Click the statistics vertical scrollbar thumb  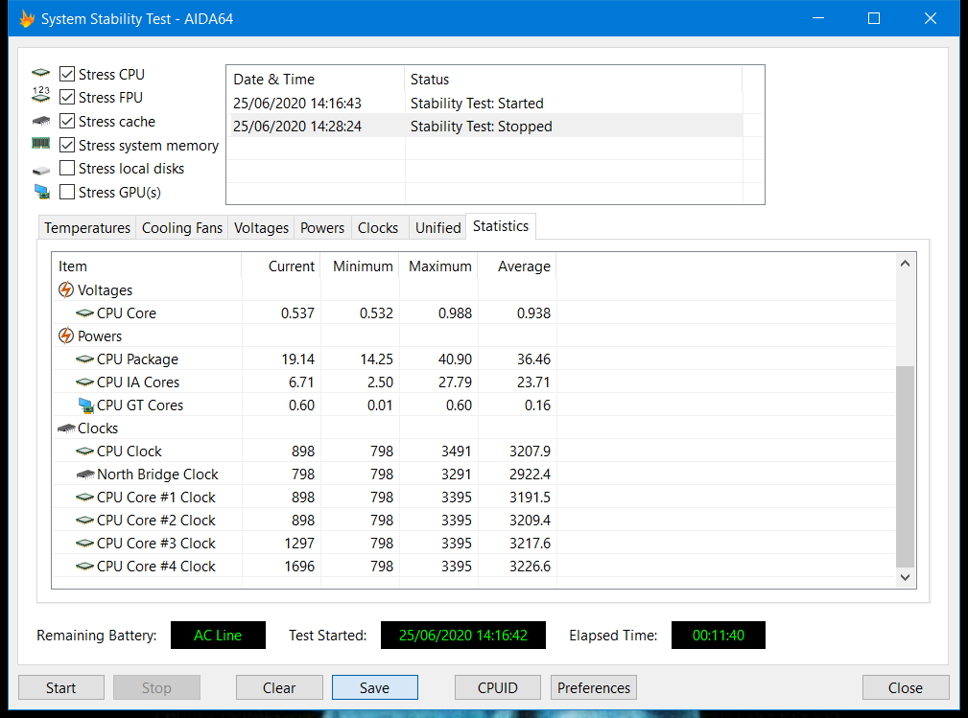coord(905,466)
